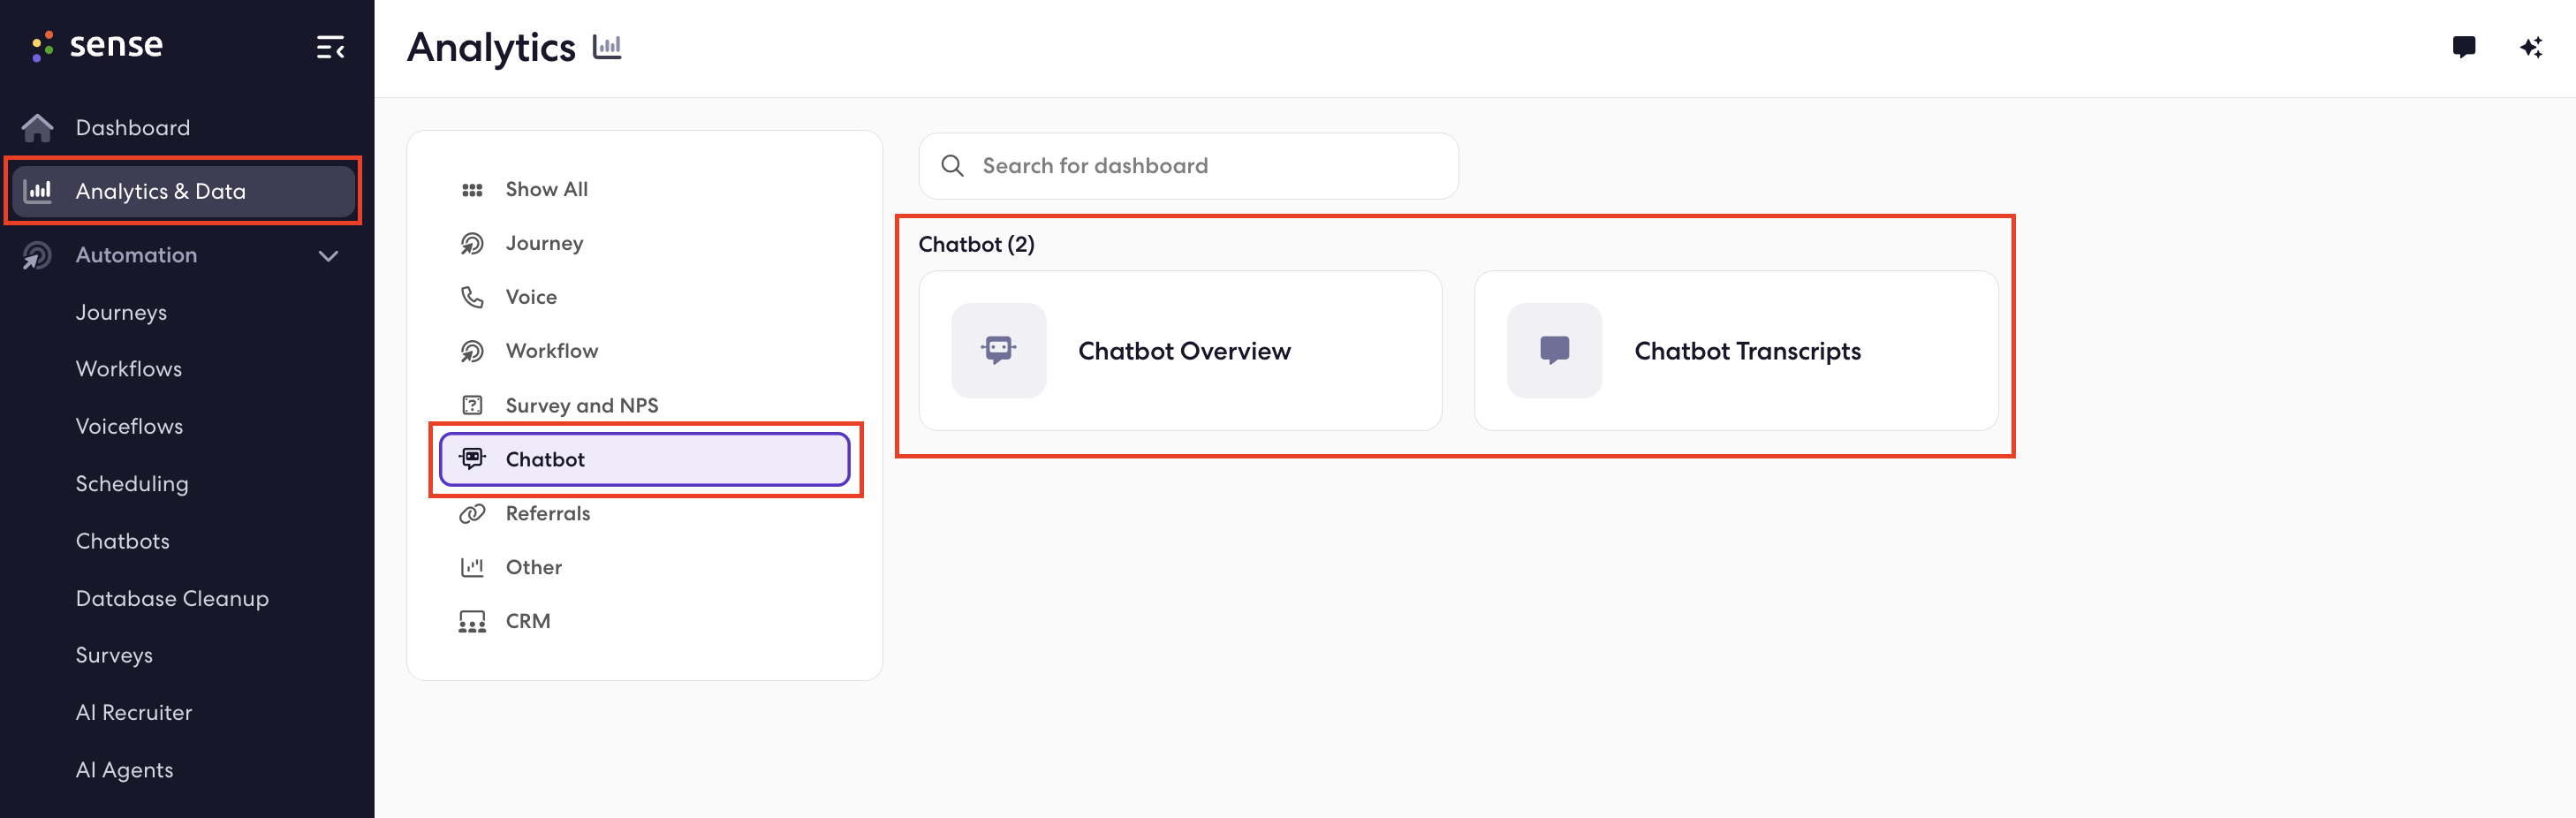
Task: Click the CRM category icon
Action: (x=472, y=621)
